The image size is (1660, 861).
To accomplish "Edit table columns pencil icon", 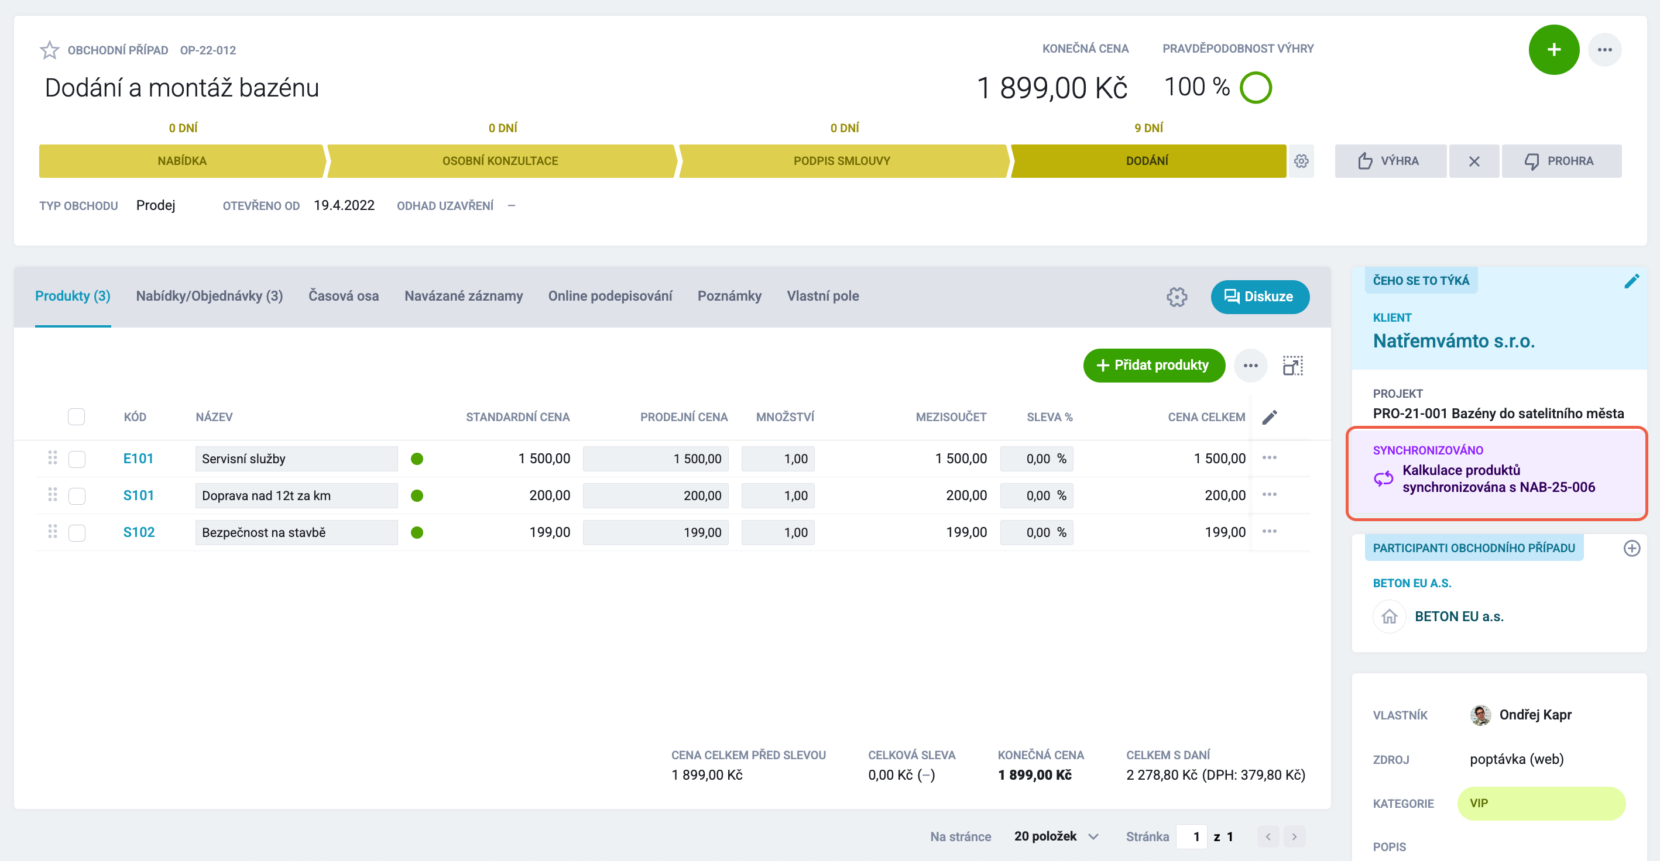I will click(1269, 417).
